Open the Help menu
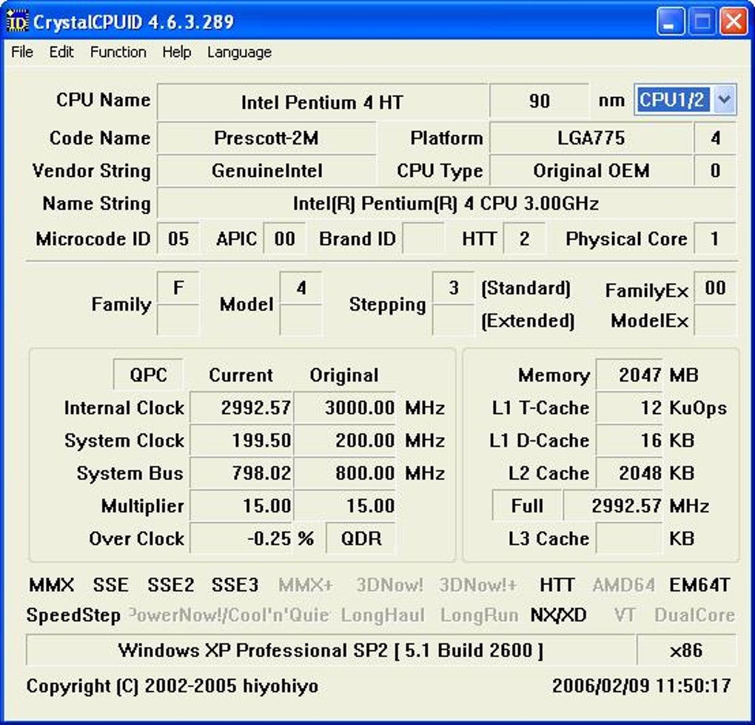Viewport: 755px width, 725px height. coord(176,52)
